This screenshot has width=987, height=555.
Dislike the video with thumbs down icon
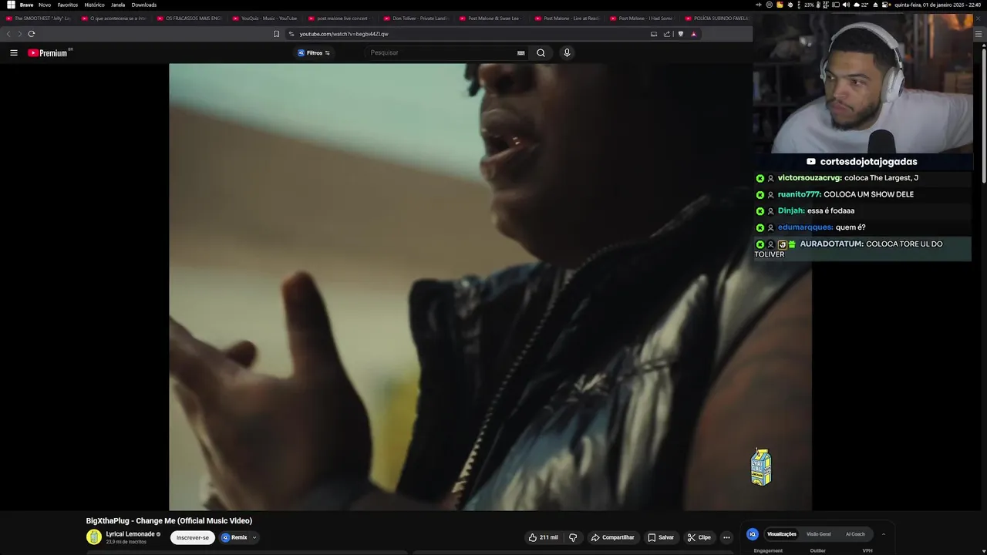click(573, 537)
